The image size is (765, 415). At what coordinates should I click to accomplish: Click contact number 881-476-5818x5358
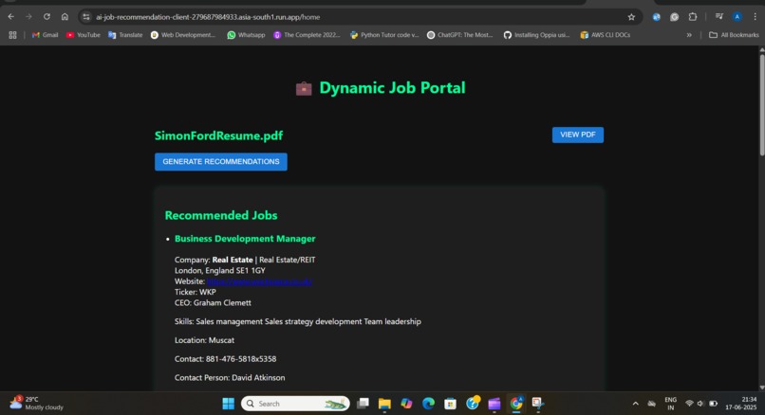(241, 359)
